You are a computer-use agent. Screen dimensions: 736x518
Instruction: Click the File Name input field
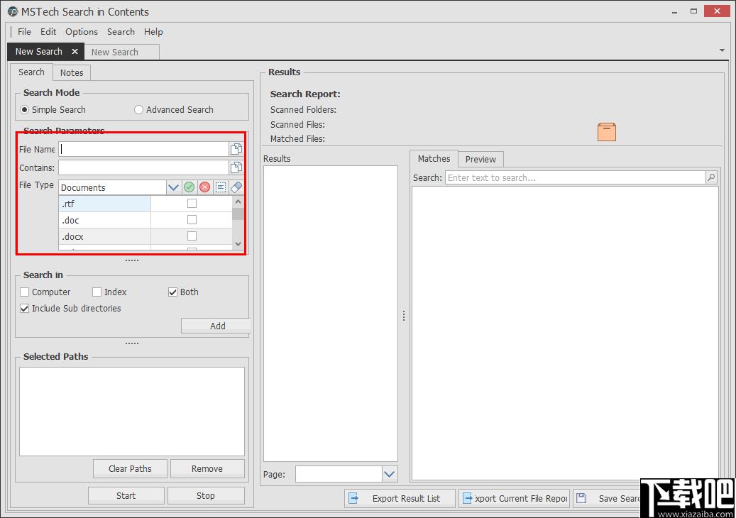[143, 149]
